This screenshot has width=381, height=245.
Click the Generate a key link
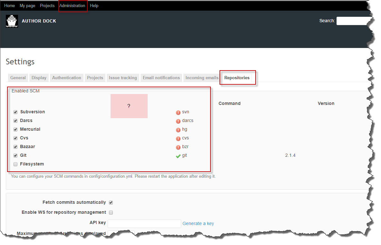coord(198,223)
